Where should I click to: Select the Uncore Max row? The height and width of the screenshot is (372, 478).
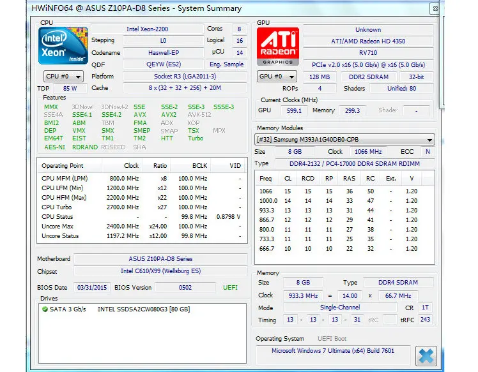click(x=142, y=226)
